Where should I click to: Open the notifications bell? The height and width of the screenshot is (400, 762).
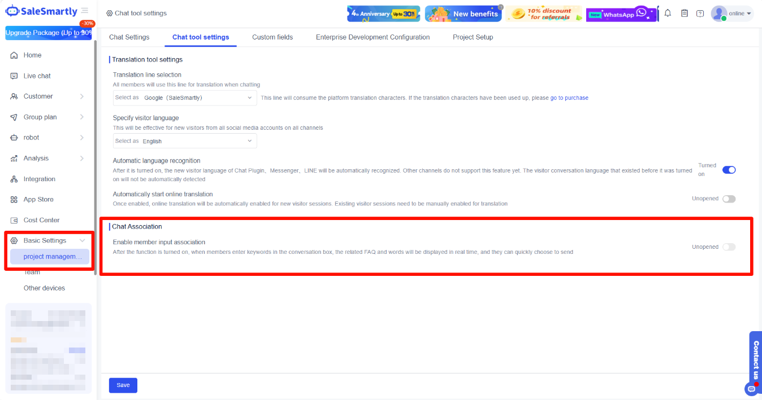click(668, 13)
